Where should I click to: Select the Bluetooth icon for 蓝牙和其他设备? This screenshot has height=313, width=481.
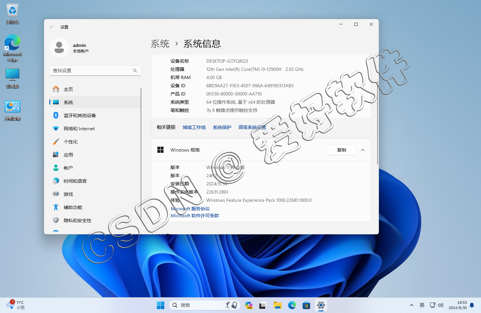(56, 115)
